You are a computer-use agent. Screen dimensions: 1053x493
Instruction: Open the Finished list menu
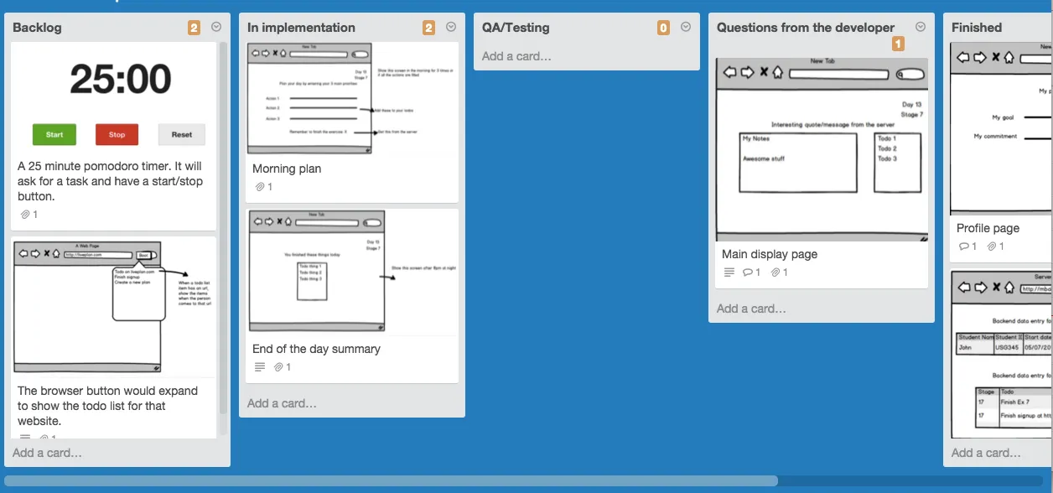[1048, 26]
